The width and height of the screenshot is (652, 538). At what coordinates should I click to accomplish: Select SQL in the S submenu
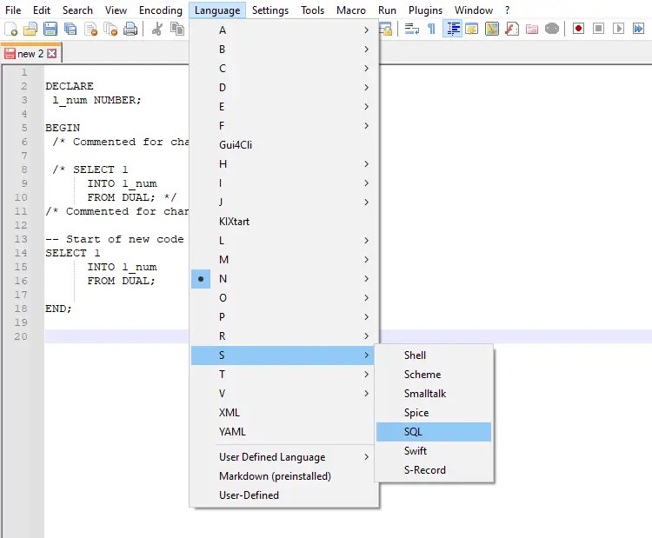click(434, 432)
